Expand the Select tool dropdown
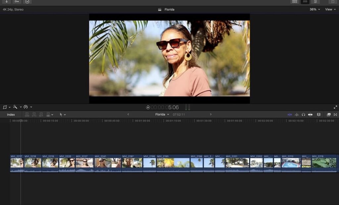339x205 pixels. 63,115
